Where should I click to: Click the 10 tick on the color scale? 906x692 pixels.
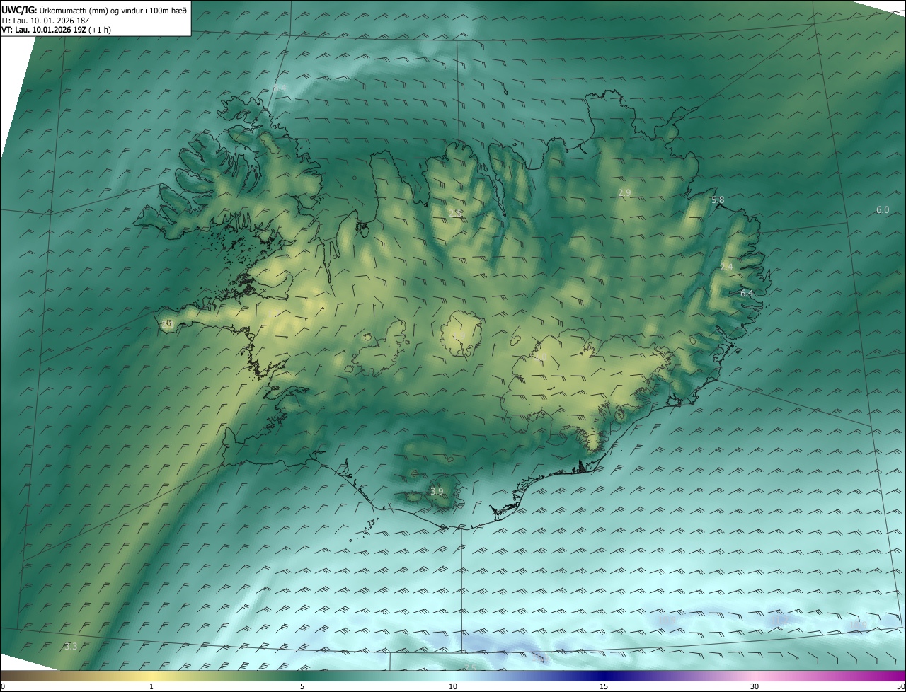tap(453, 687)
